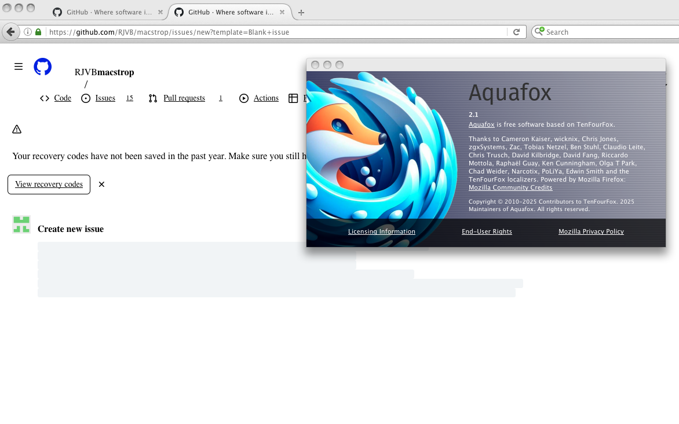Zoom the Aquafox About window
Viewport: 679px width, 424px height.
click(x=339, y=65)
